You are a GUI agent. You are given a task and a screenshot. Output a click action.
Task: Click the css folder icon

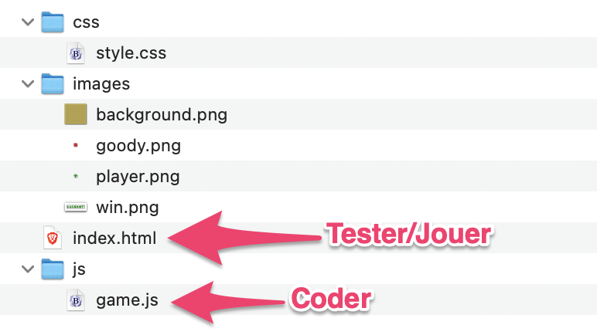pos(52,22)
